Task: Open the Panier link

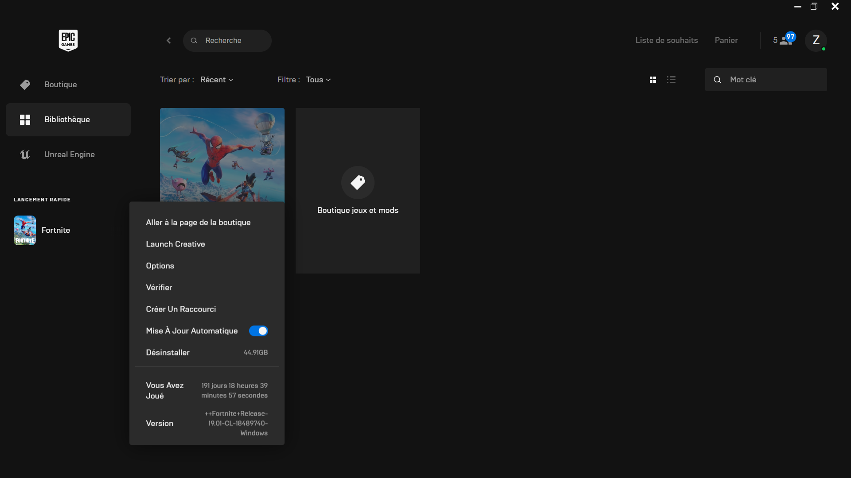Action: (726, 40)
